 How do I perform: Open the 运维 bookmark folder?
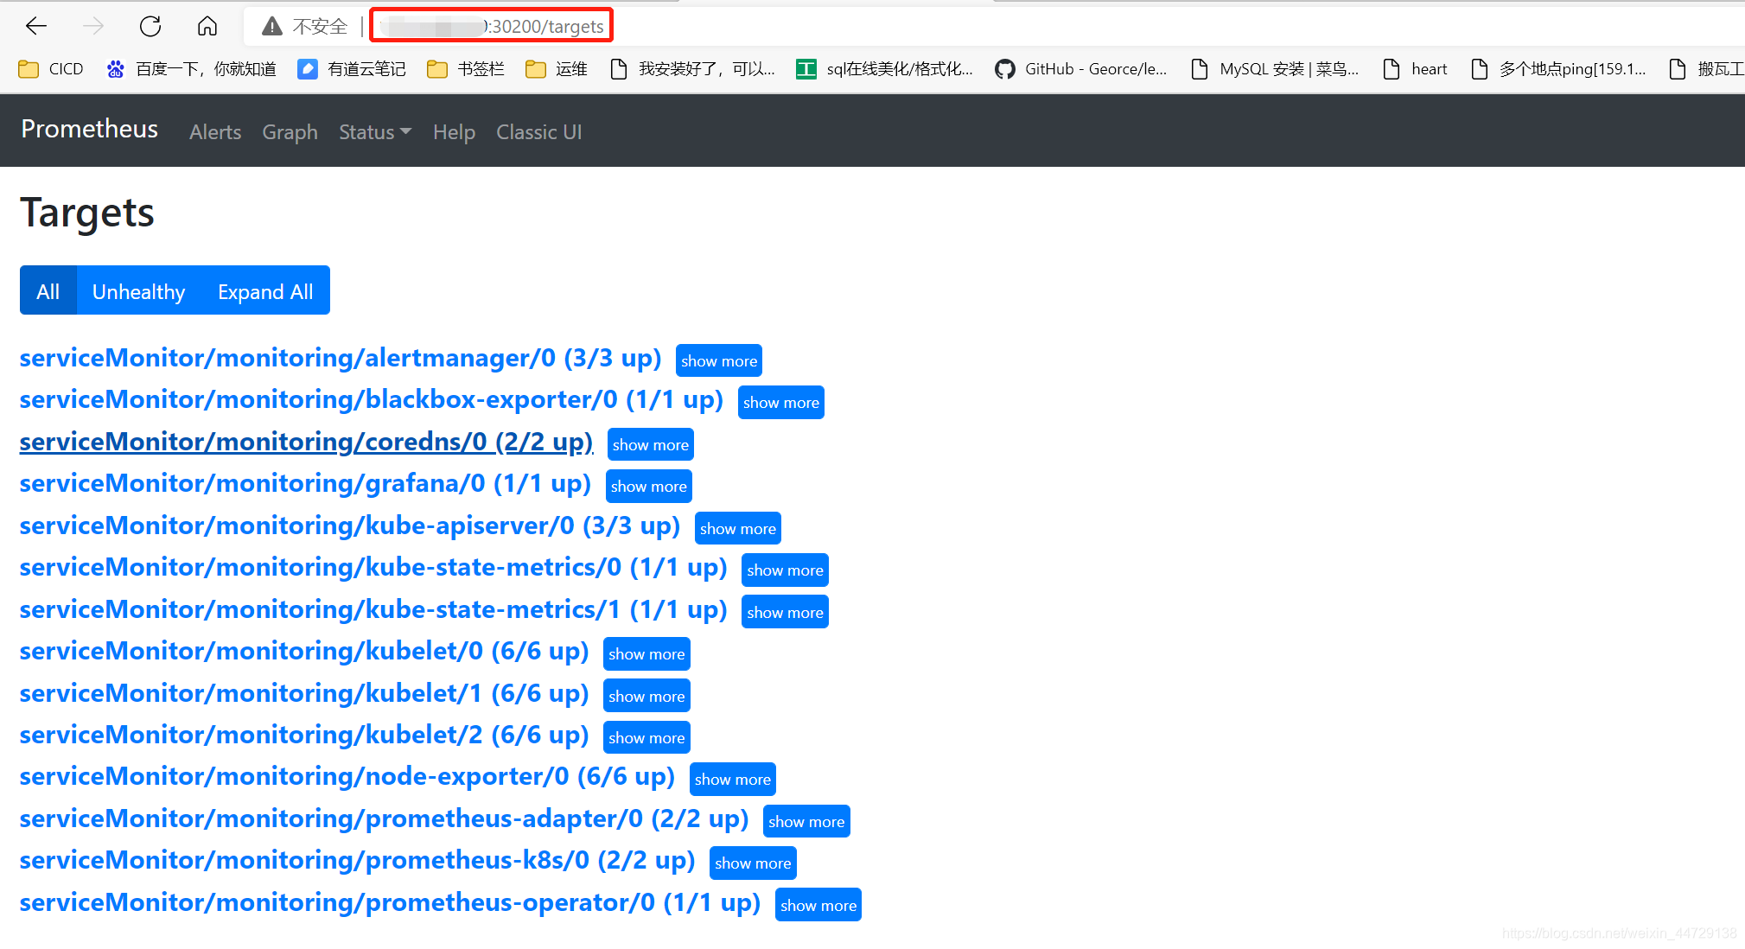(557, 69)
